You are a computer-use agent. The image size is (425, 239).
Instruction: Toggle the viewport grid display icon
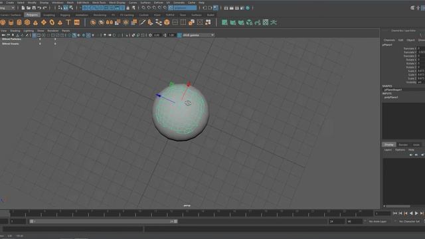point(34,35)
